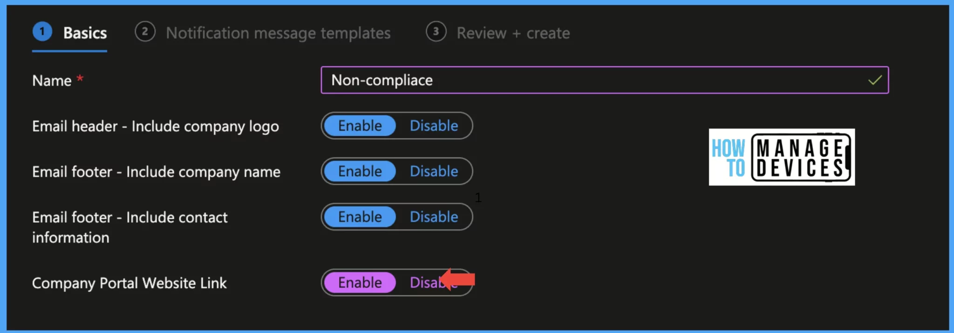This screenshot has width=954, height=333.
Task: Enable company logo in the email header
Action: 360,126
